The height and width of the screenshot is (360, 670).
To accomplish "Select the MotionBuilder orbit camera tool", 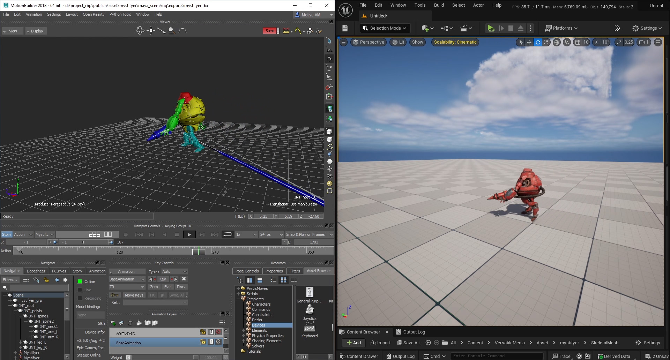I will (x=140, y=31).
